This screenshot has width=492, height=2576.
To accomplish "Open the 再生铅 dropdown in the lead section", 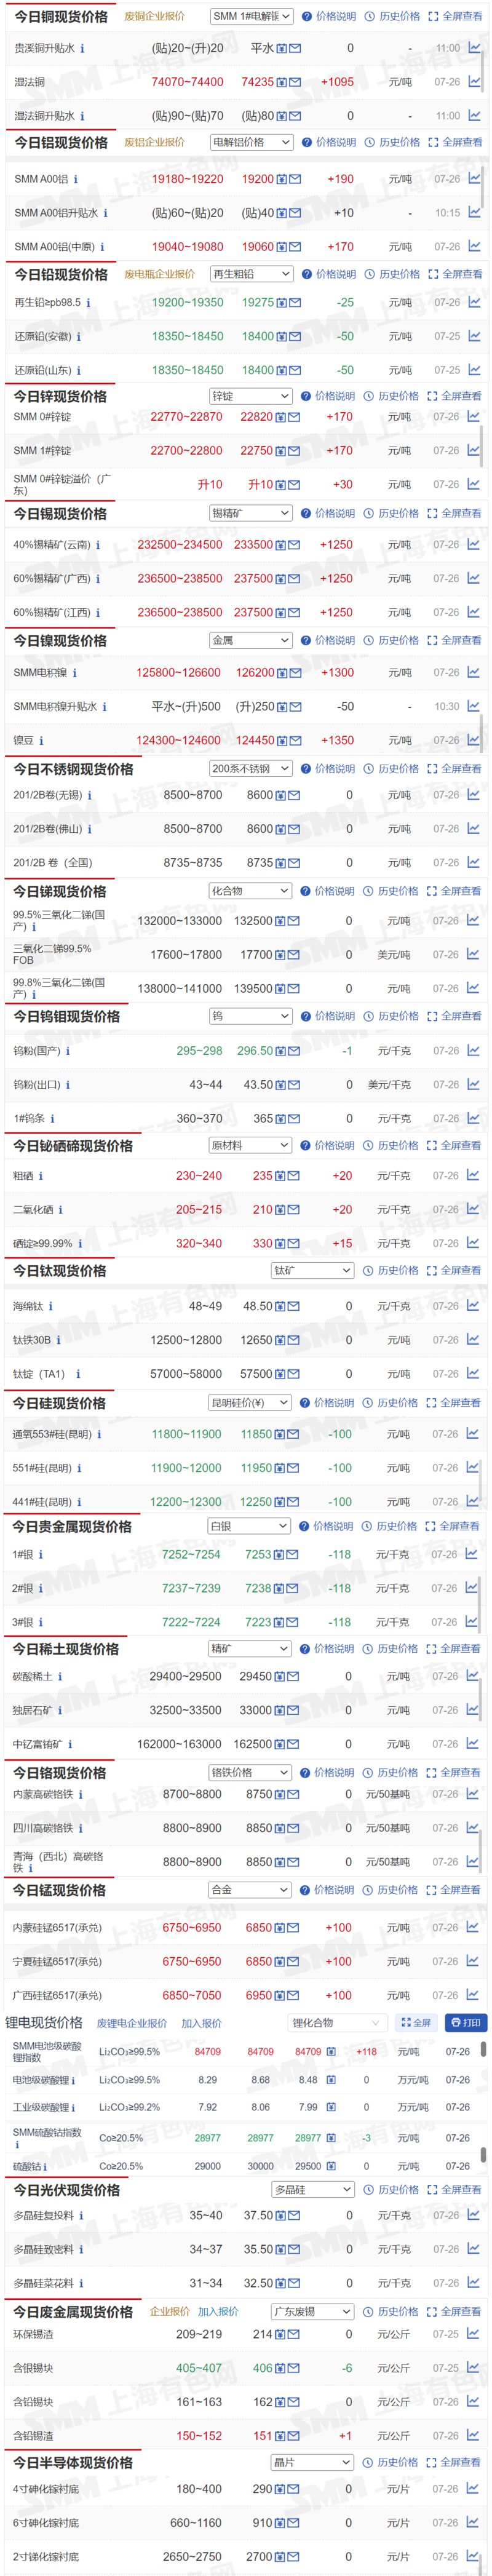I will click(x=252, y=274).
